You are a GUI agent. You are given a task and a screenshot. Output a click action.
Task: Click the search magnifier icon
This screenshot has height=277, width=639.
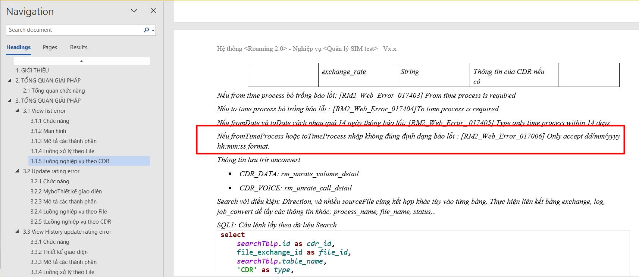pos(146,30)
